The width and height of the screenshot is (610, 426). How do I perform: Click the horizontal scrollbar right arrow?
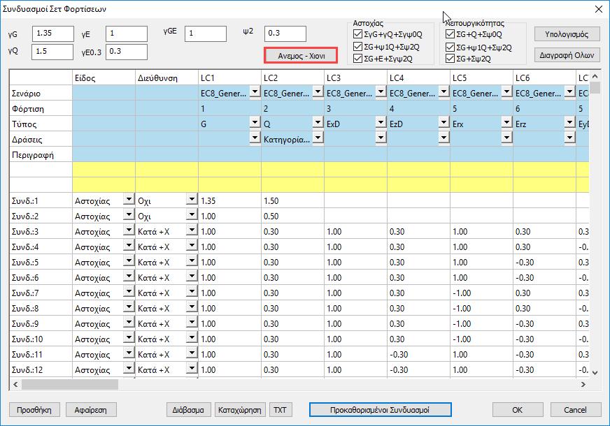pos(583,385)
